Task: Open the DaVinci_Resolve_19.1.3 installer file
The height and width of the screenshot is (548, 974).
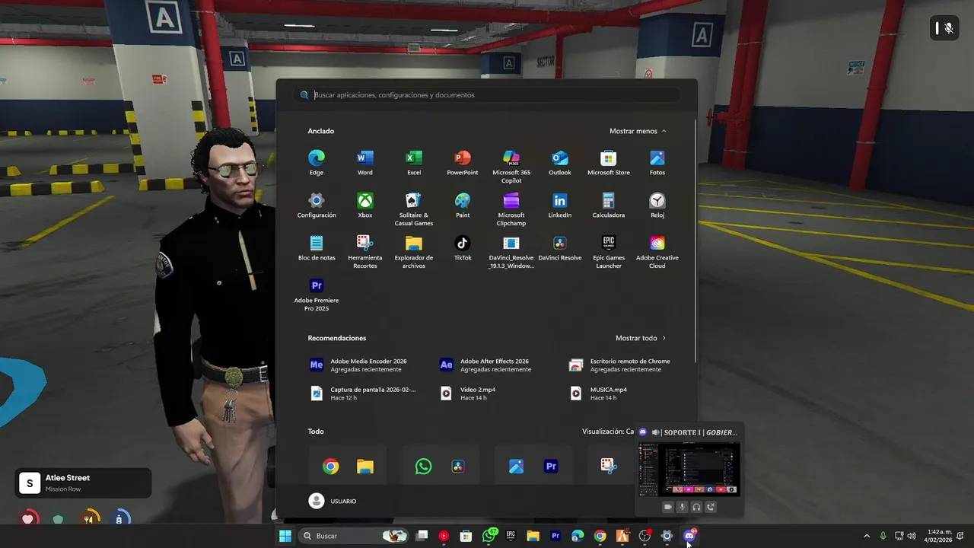Action: (x=511, y=251)
